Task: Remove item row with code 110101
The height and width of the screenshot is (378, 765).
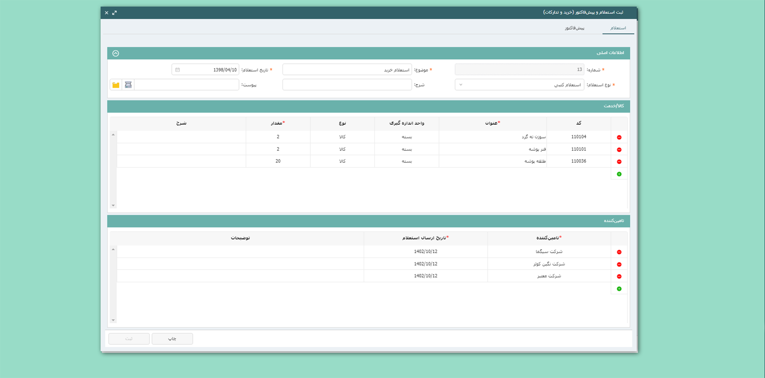Action: 619,150
